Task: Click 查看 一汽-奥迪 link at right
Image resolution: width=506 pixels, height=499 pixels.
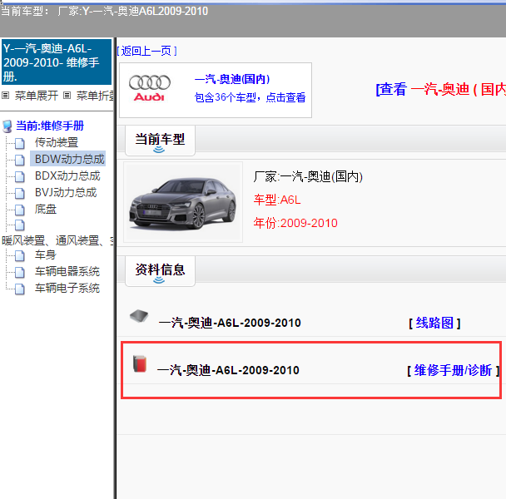Action: click(x=440, y=89)
